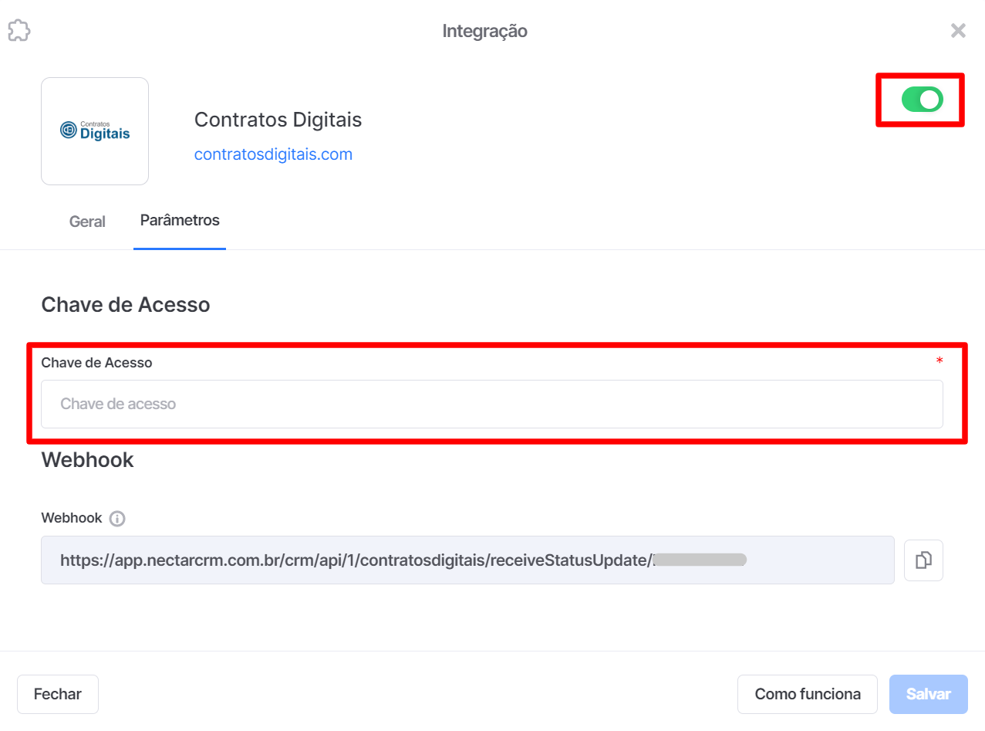Select the Parâmetros tab
The width and height of the screenshot is (985, 731).
pyautogui.click(x=180, y=221)
